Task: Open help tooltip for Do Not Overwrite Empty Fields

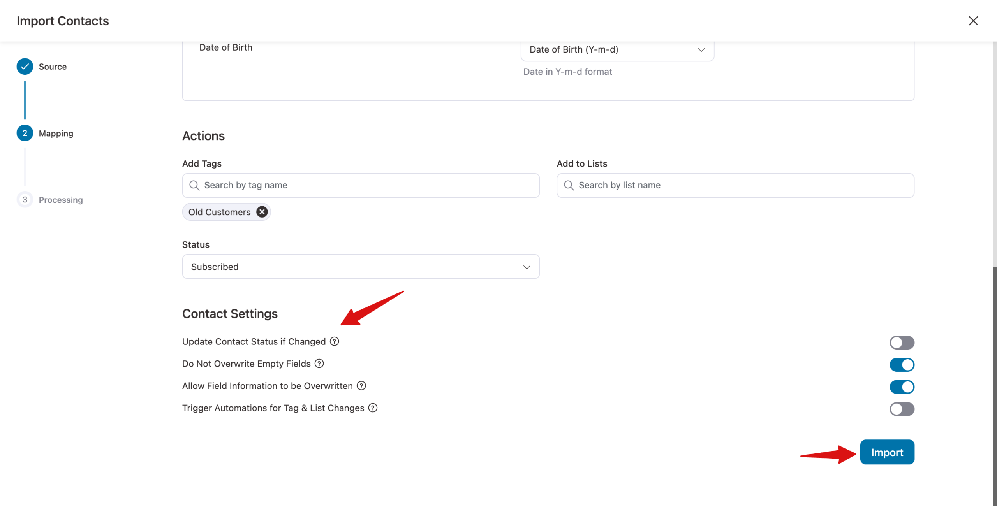Action: pos(319,364)
